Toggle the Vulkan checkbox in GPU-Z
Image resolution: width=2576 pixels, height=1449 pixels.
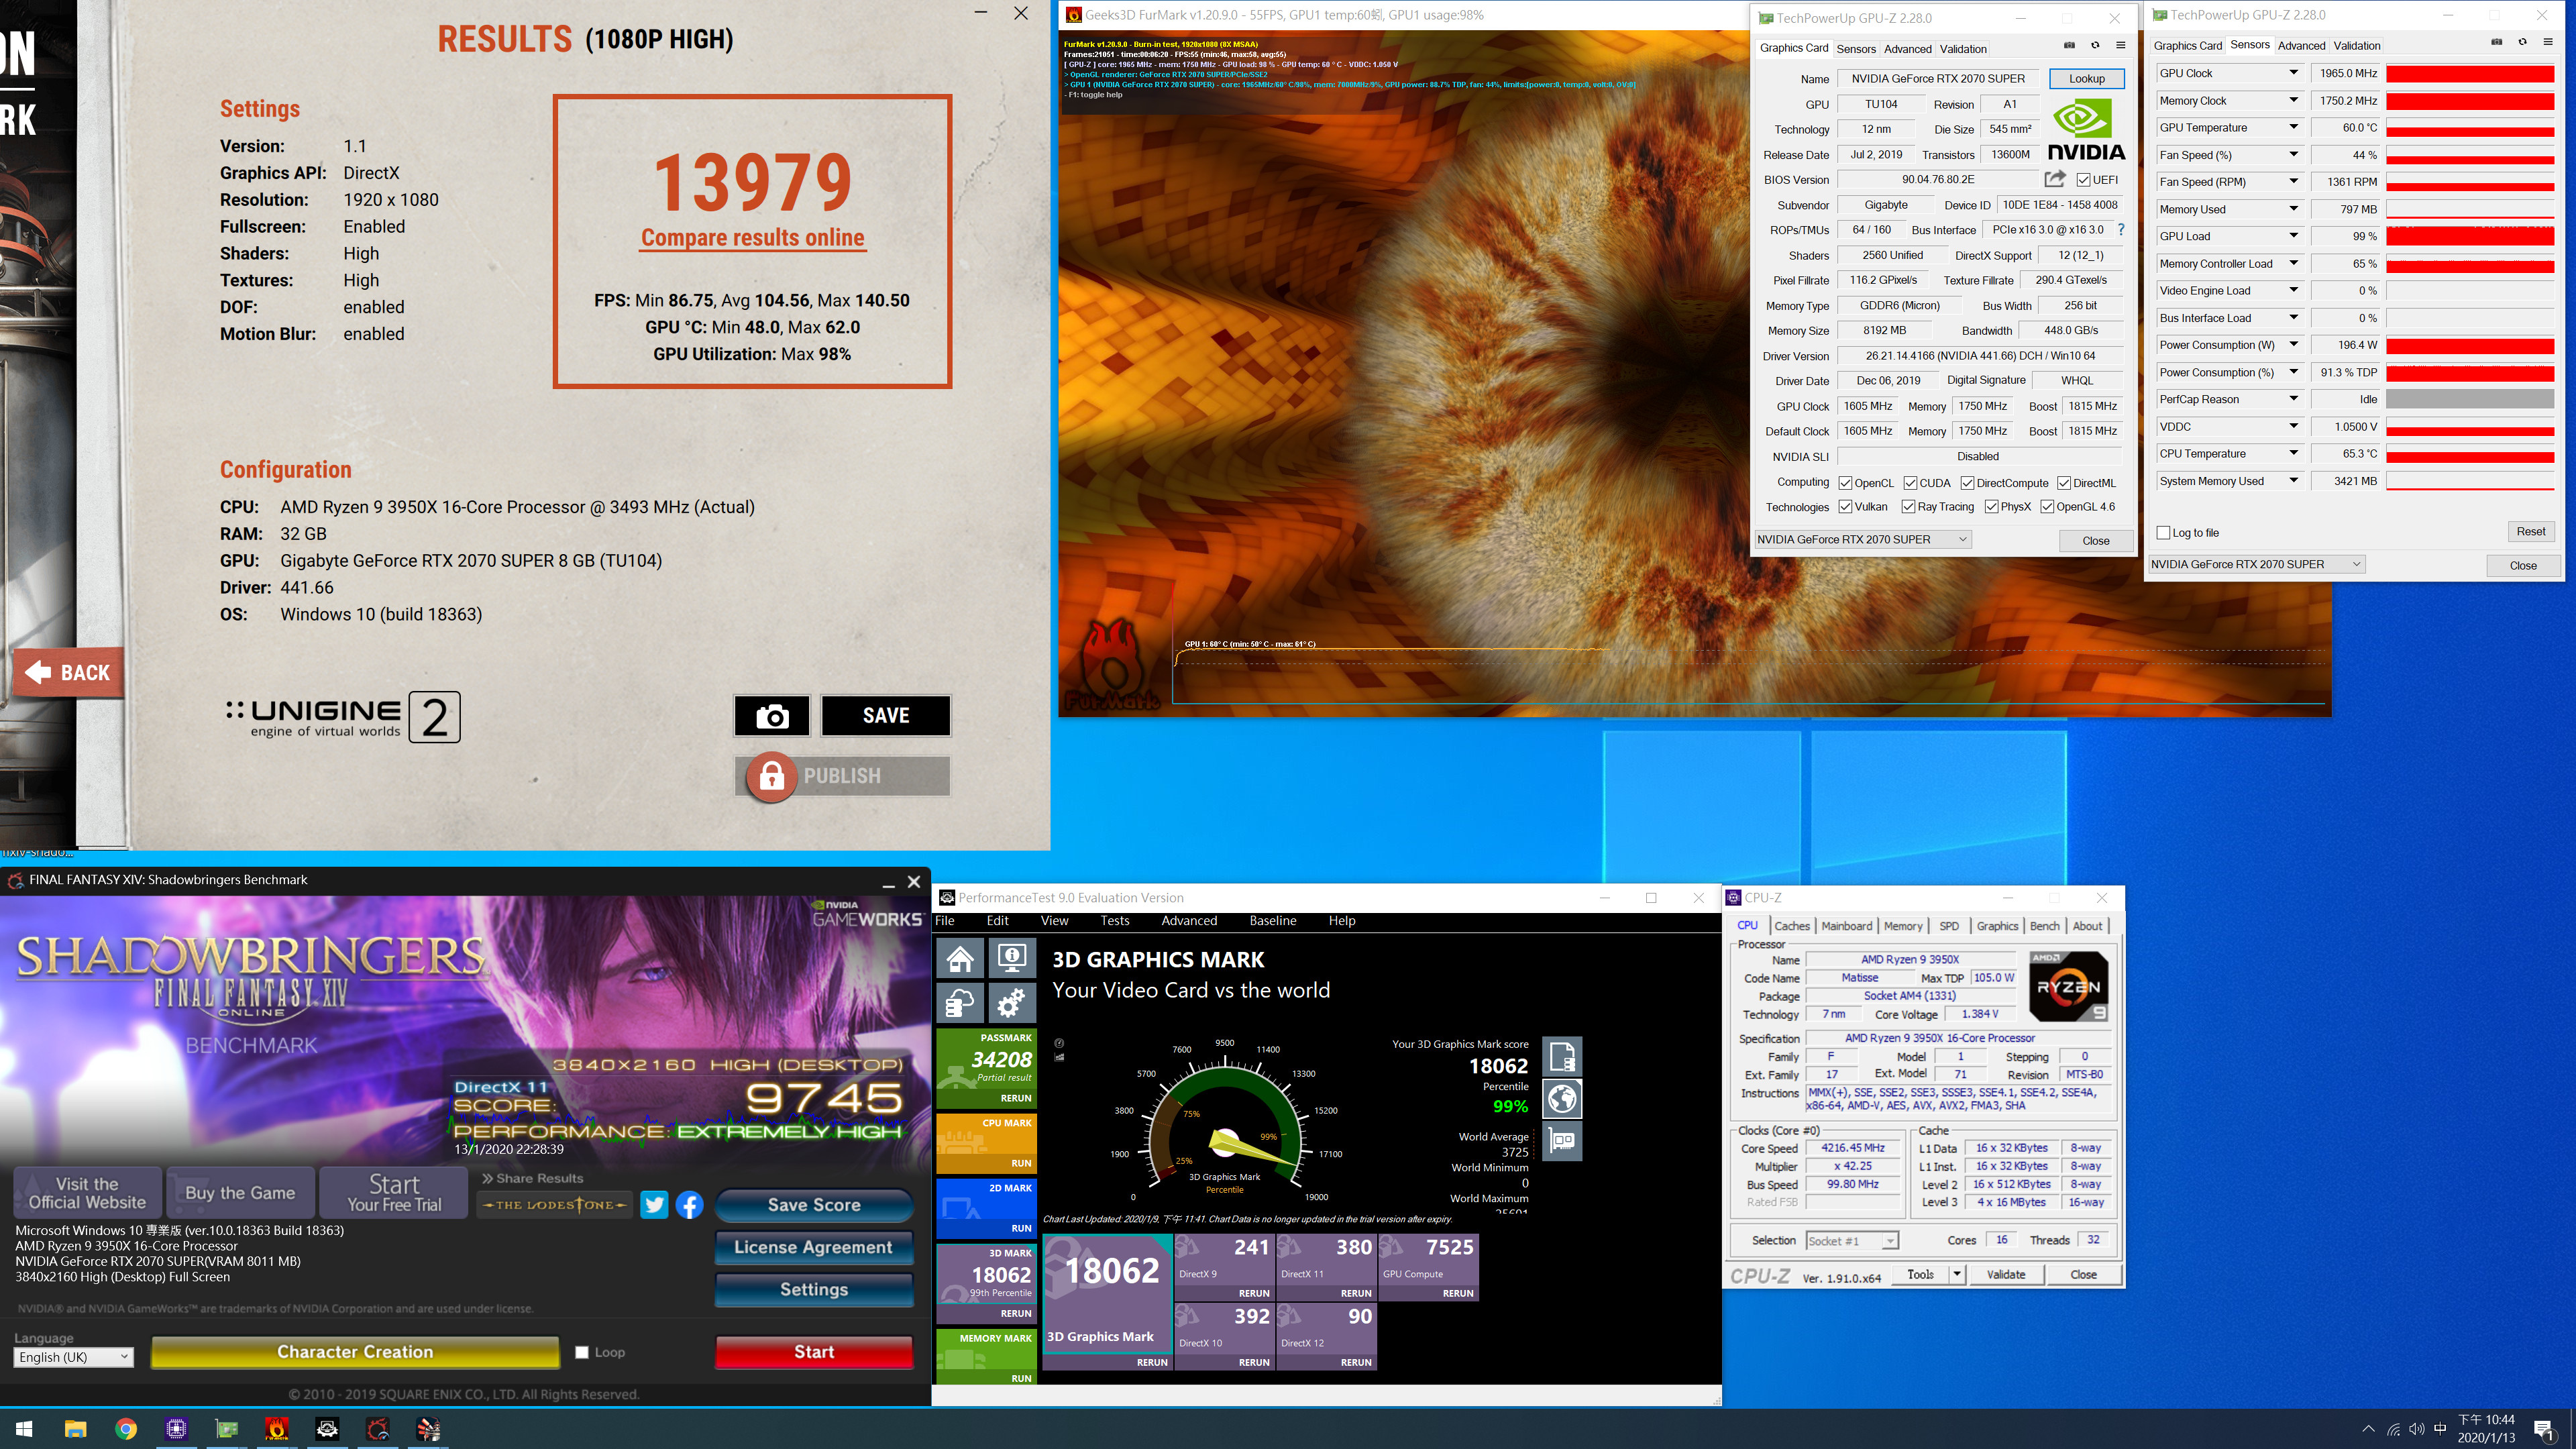[1845, 507]
